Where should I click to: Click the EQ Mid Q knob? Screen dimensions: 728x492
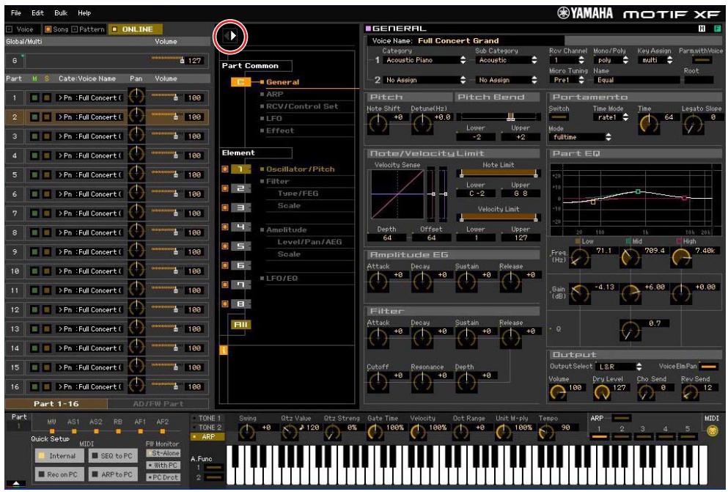coord(630,330)
